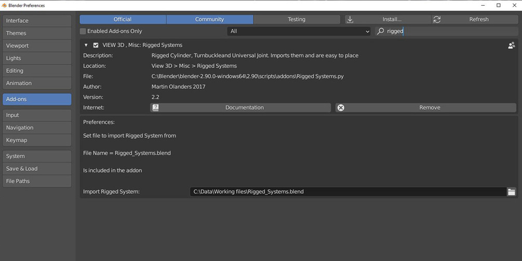Open the Keymap preferences section
Image resolution: width=522 pixels, height=261 pixels.
[x=37, y=140]
